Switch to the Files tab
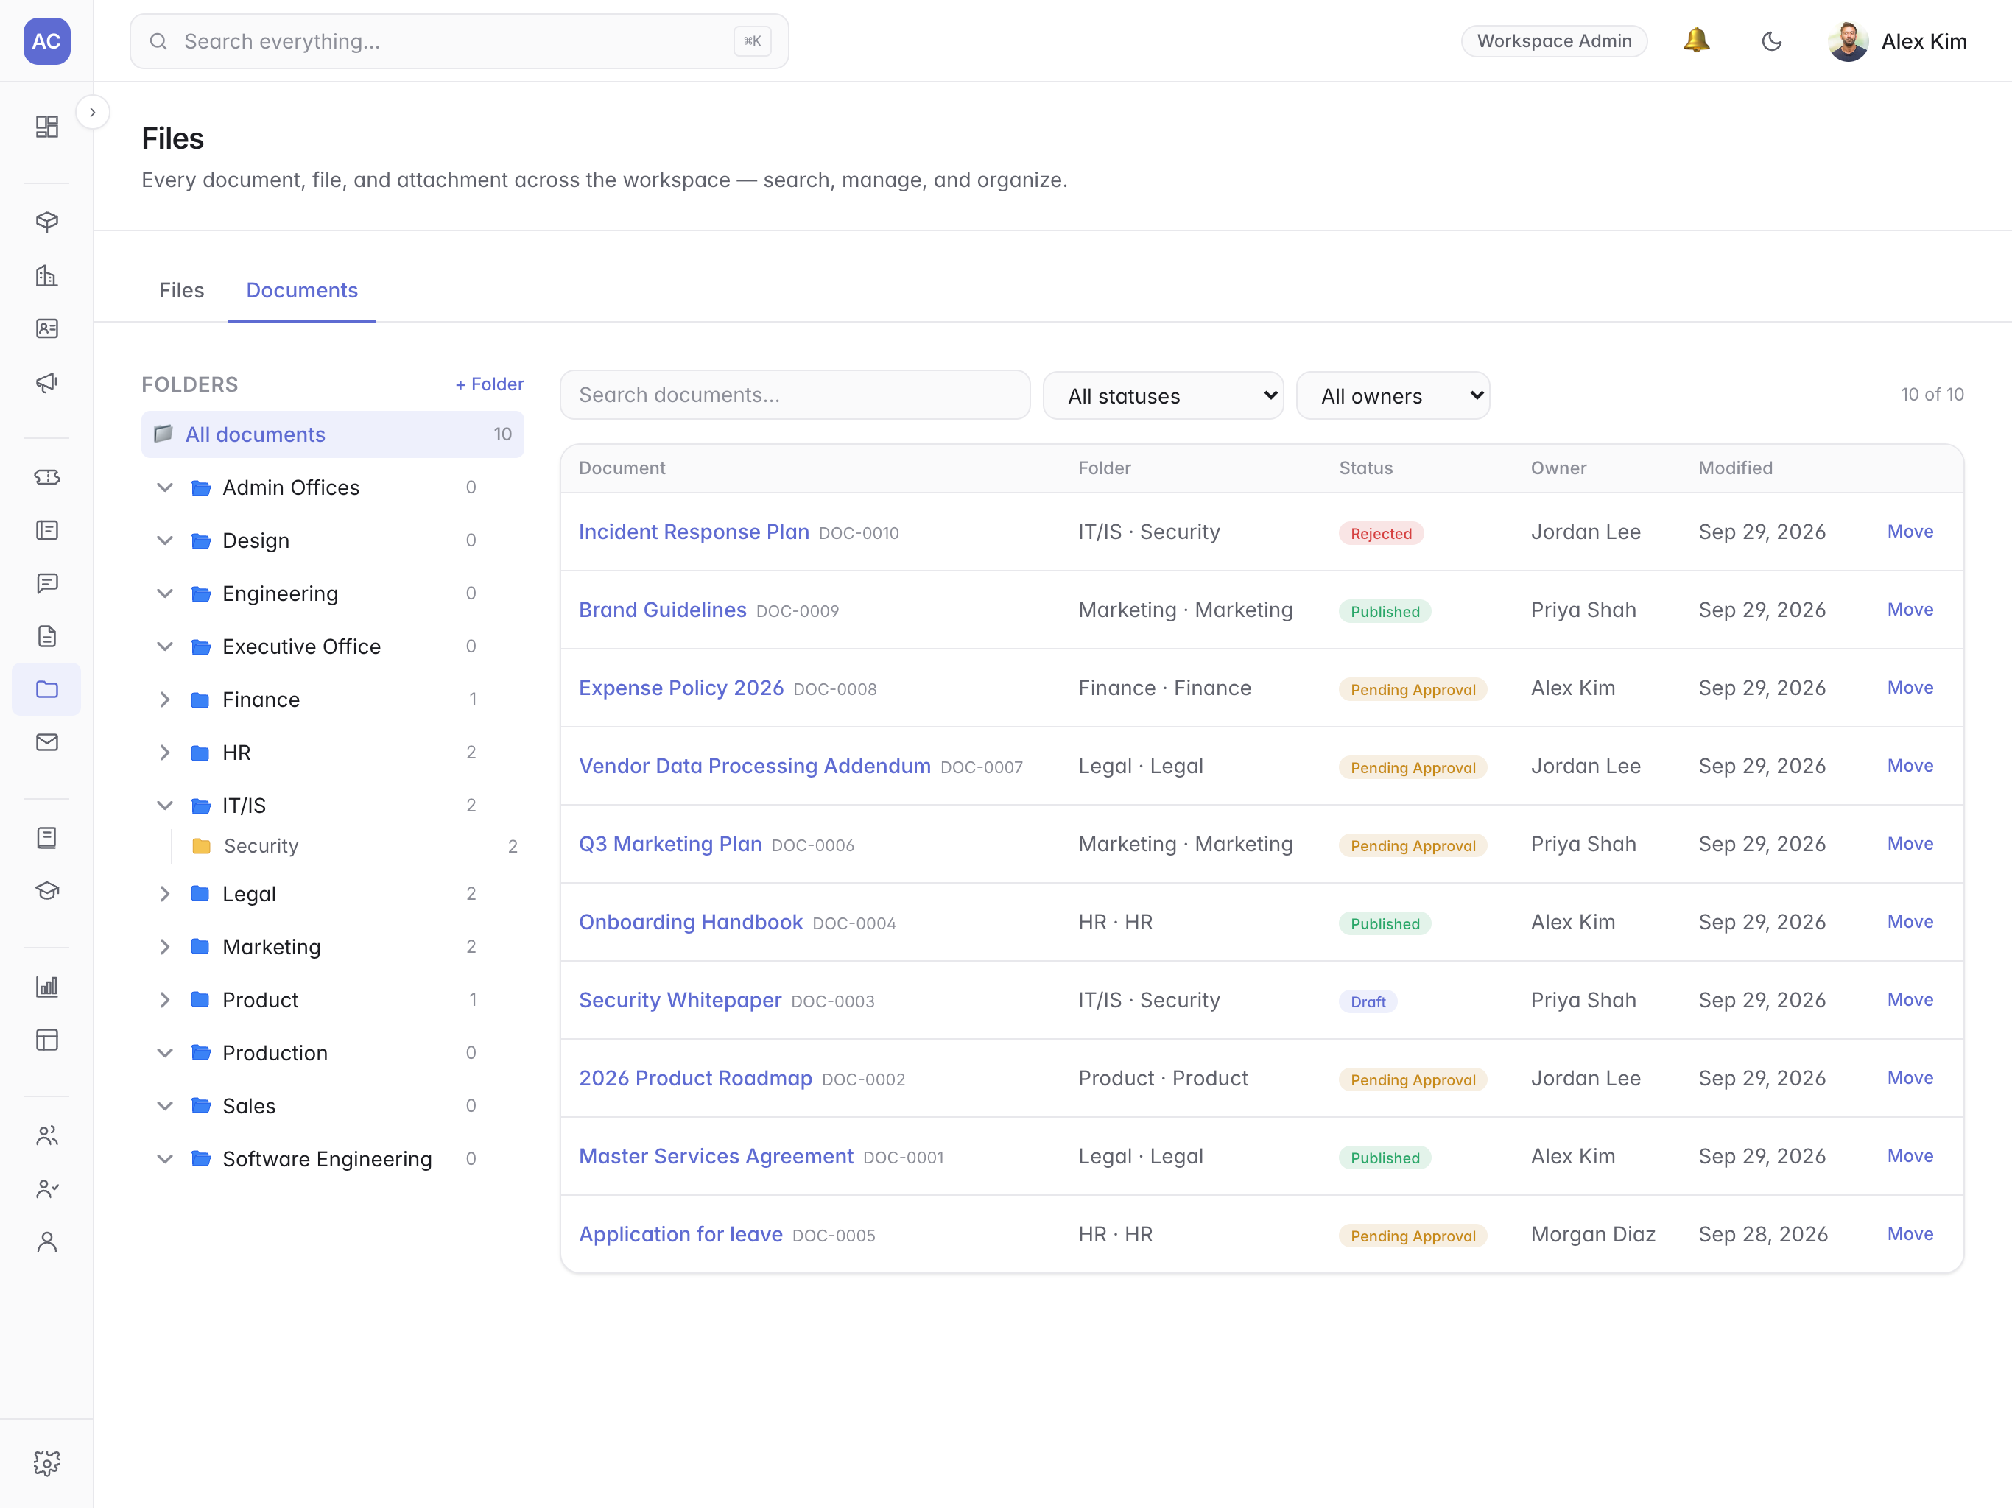Viewport: 2012px width, 1508px height. click(x=181, y=290)
